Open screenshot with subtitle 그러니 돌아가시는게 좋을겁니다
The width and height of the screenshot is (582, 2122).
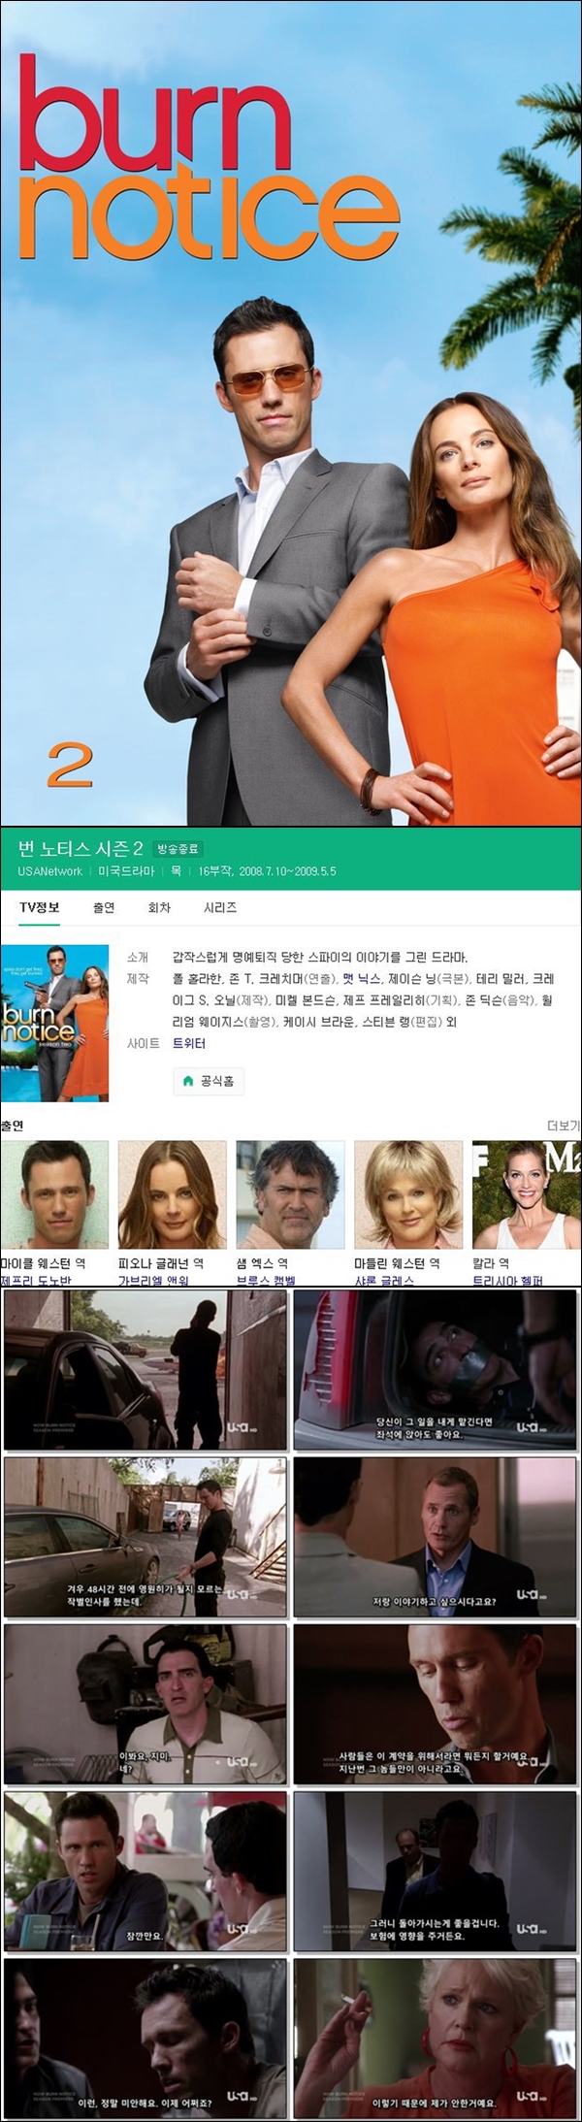(x=436, y=1872)
